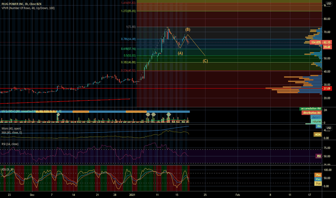Click the volume plot label
This screenshot has height=198, width=336.
coord(316,121)
